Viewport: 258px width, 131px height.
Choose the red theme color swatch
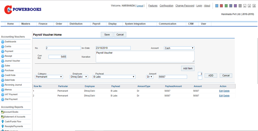point(221,6)
